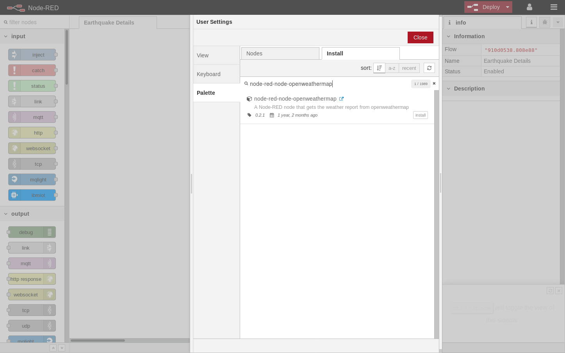565x353 pixels.
Task: Select the link output node
Action: coord(32,248)
